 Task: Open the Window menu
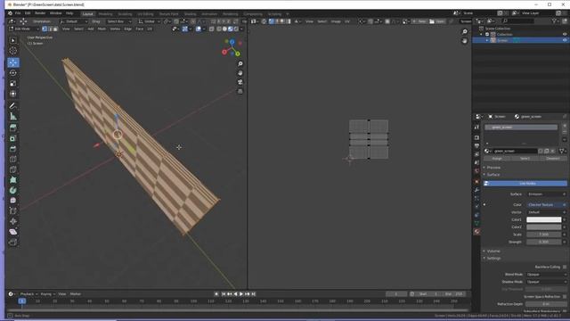coord(55,13)
